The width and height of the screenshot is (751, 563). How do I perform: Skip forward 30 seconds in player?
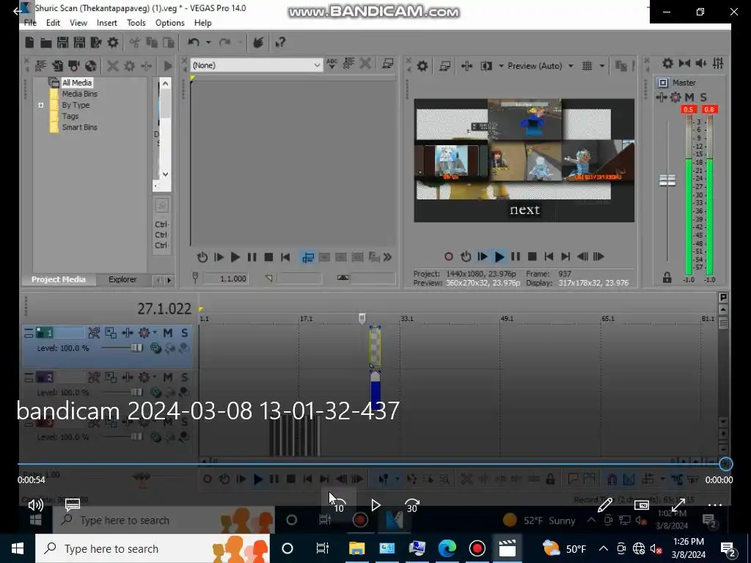(412, 506)
